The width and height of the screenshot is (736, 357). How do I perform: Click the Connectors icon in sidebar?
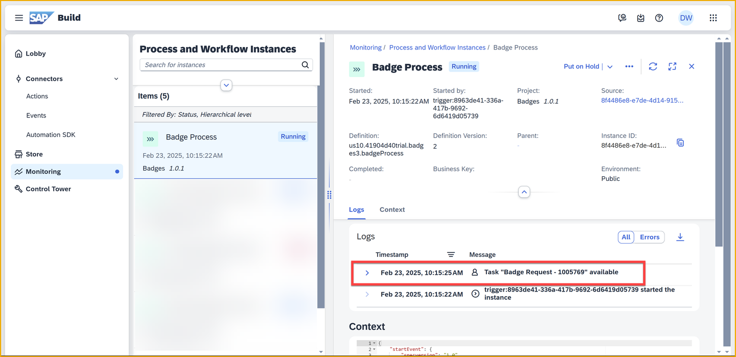click(x=19, y=79)
